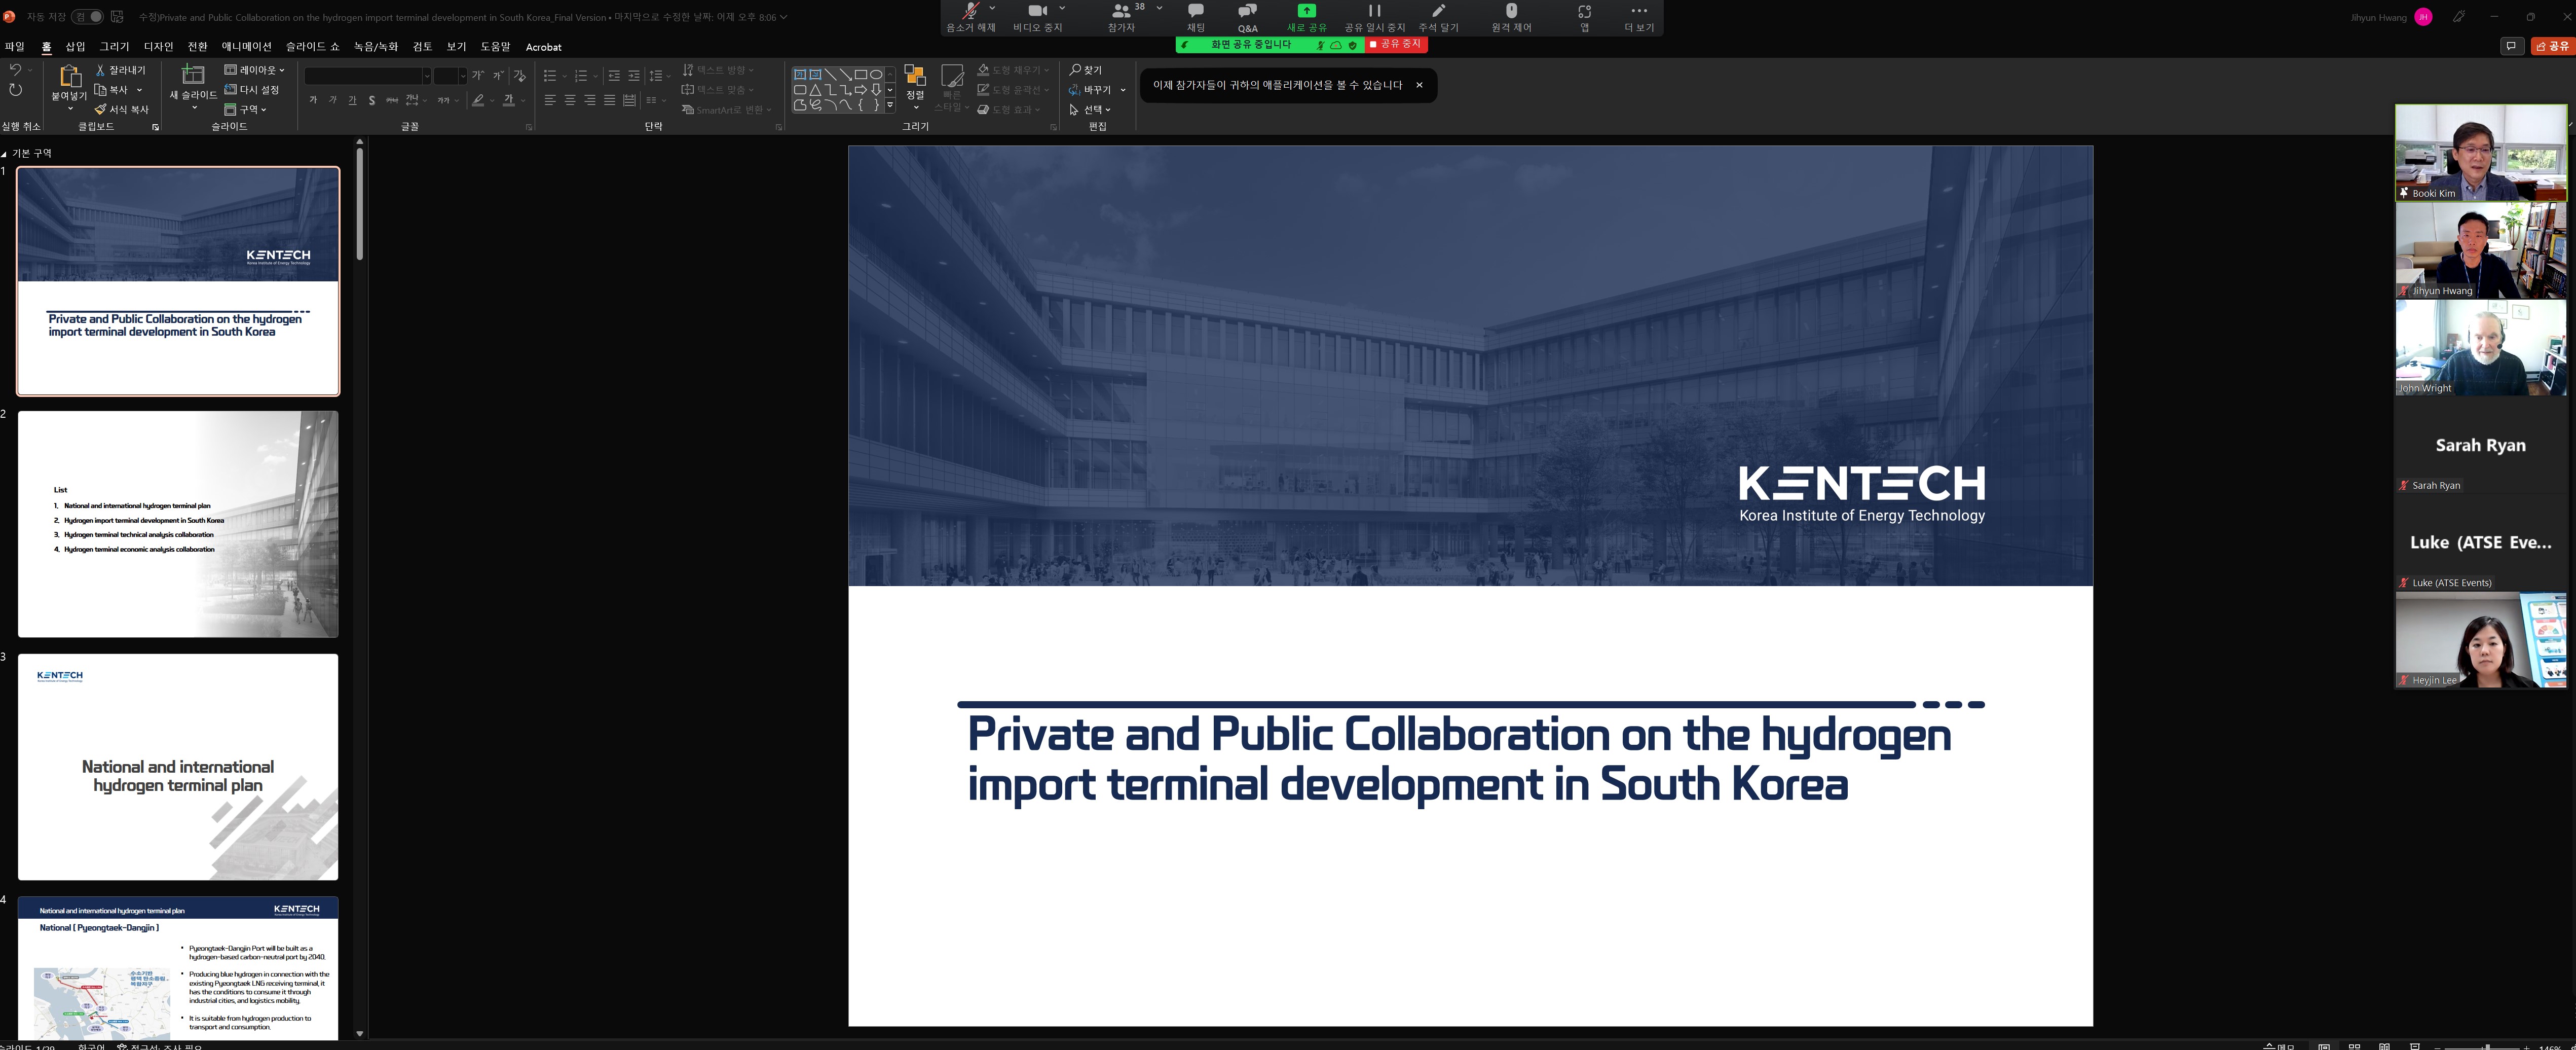
Task: Click the Copy button
Action: pos(112,90)
